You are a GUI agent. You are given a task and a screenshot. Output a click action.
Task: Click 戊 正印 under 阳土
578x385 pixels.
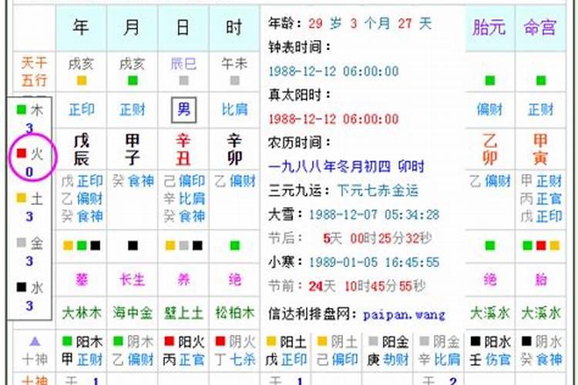(286, 360)
